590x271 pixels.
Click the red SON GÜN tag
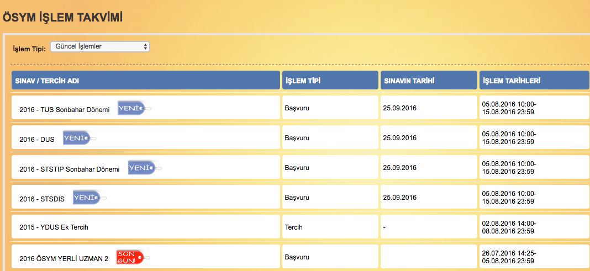[x=130, y=257]
